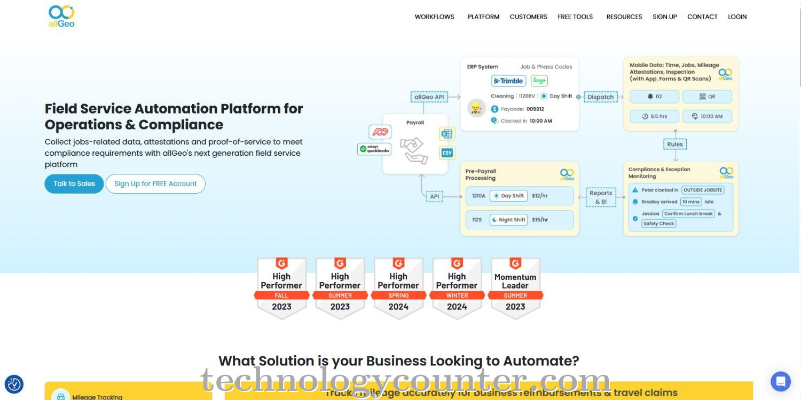The image size is (801, 400).
Task: Click the Momentum Leader Summer 2023 badge
Action: point(515,288)
